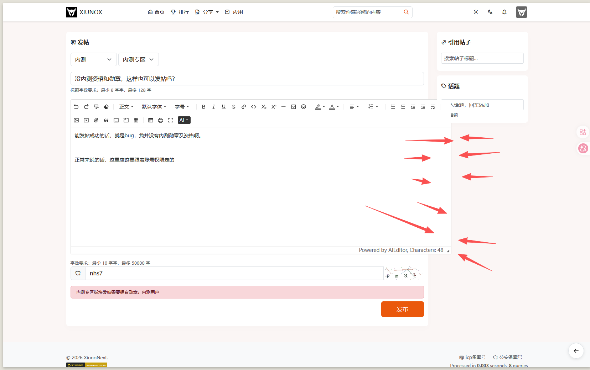
Task: Open the 公安备案号 footer link
Action: [x=508, y=357]
